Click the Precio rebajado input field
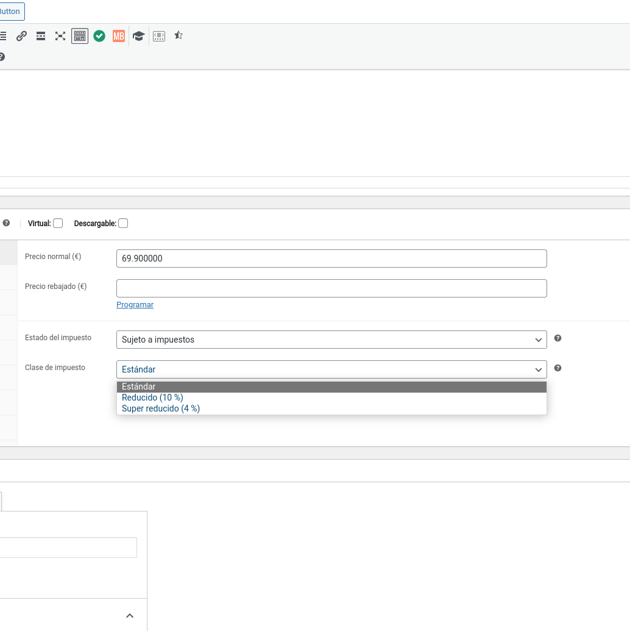Viewport: 630px width, 631px height. point(331,288)
